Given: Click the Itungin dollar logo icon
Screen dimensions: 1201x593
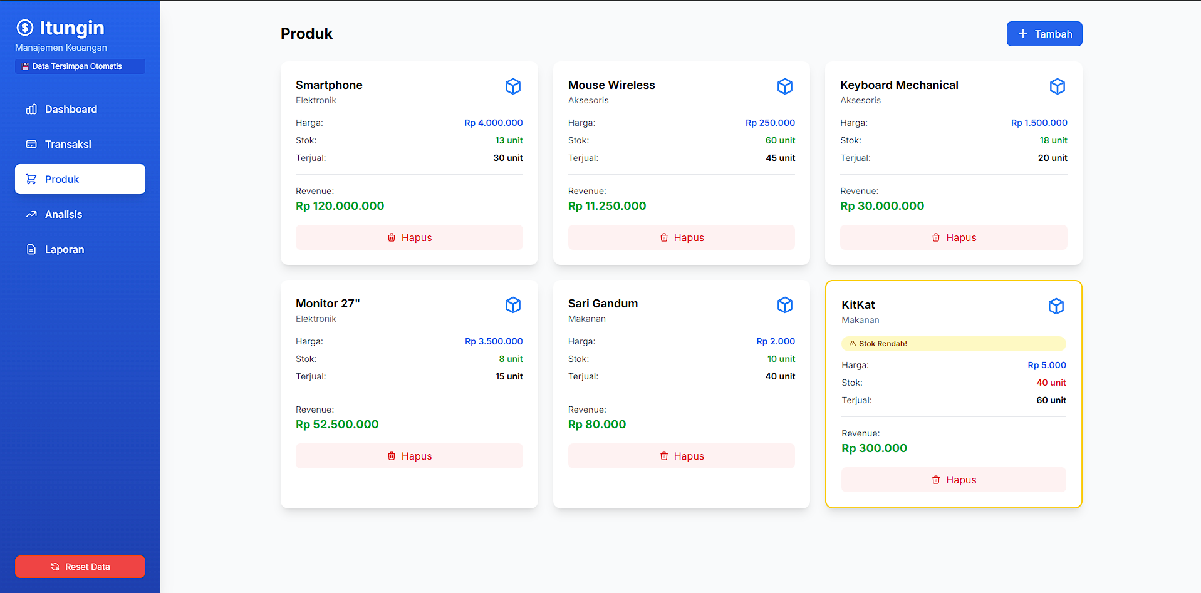Looking at the screenshot, I should click(x=25, y=28).
